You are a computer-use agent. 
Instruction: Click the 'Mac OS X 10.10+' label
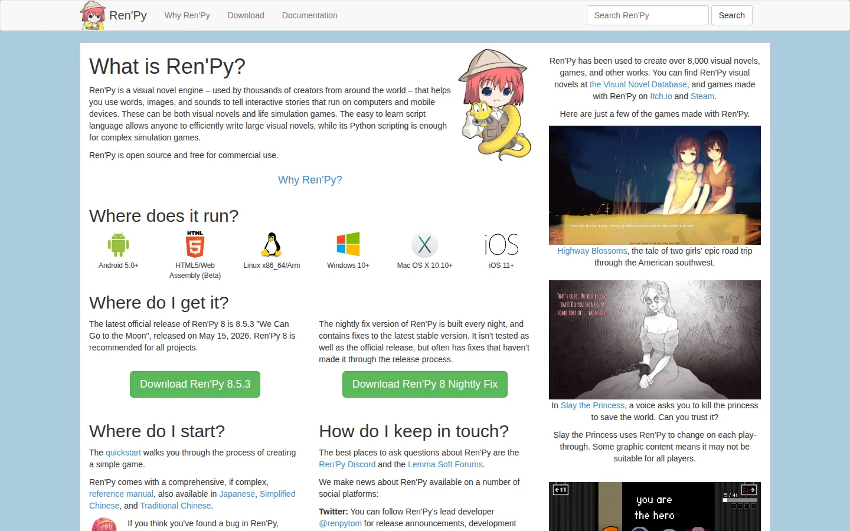pyautogui.click(x=425, y=265)
